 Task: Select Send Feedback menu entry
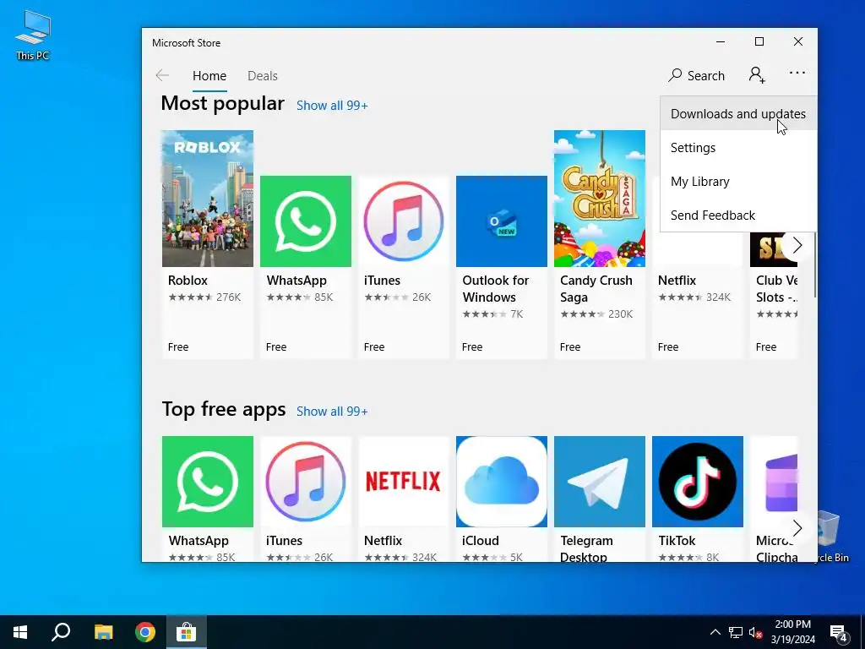coord(738,215)
